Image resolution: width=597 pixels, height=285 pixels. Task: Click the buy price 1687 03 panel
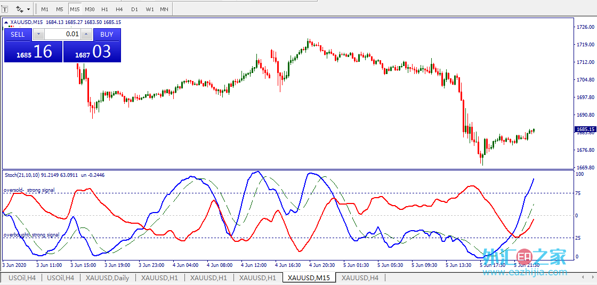92,52
